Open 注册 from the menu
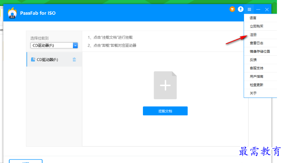This screenshot has width=284, height=163. pos(260,35)
